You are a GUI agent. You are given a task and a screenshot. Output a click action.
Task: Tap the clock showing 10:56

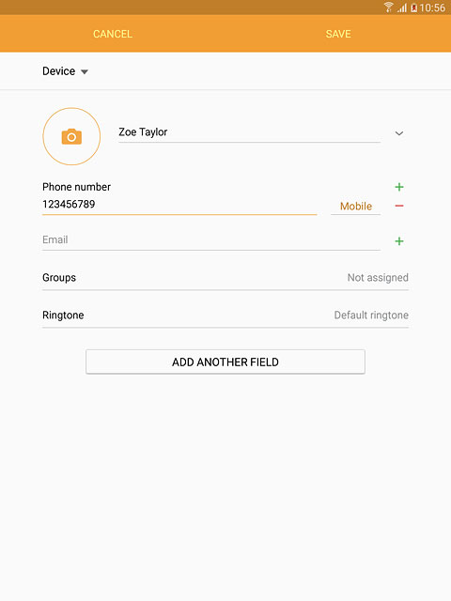(x=432, y=8)
